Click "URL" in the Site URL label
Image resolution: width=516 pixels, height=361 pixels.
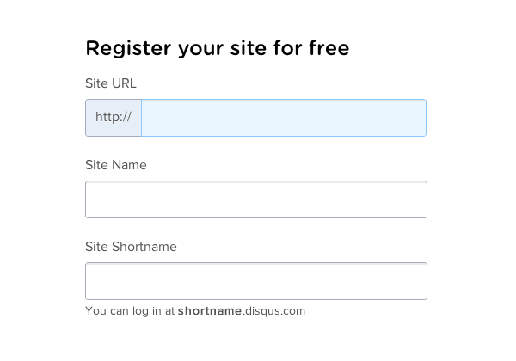tap(124, 83)
